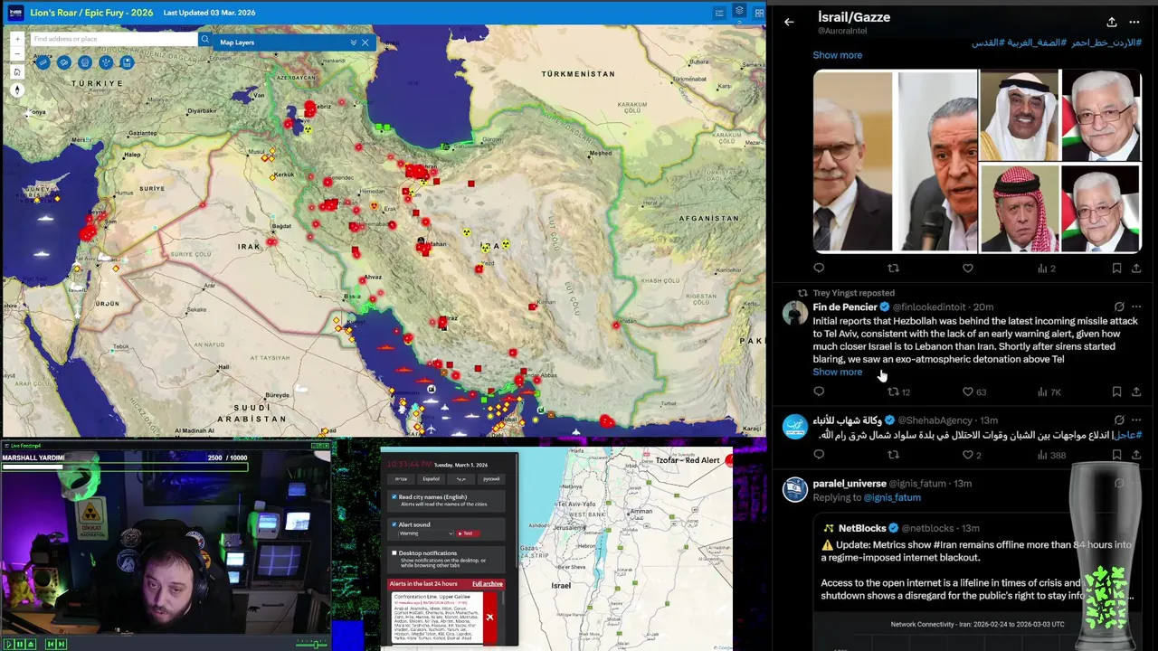The height and width of the screenshot is (651, 1158).
Task: Open Fin de Pencier profile link
Action: [x=845, y=307]
